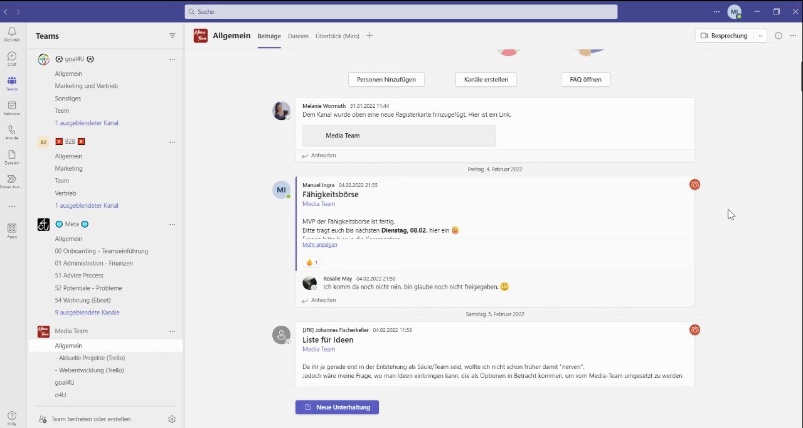Open the Chat icon in sidebar
The image size is (803, 428).
pyautogui.click(x=12, y=59)
